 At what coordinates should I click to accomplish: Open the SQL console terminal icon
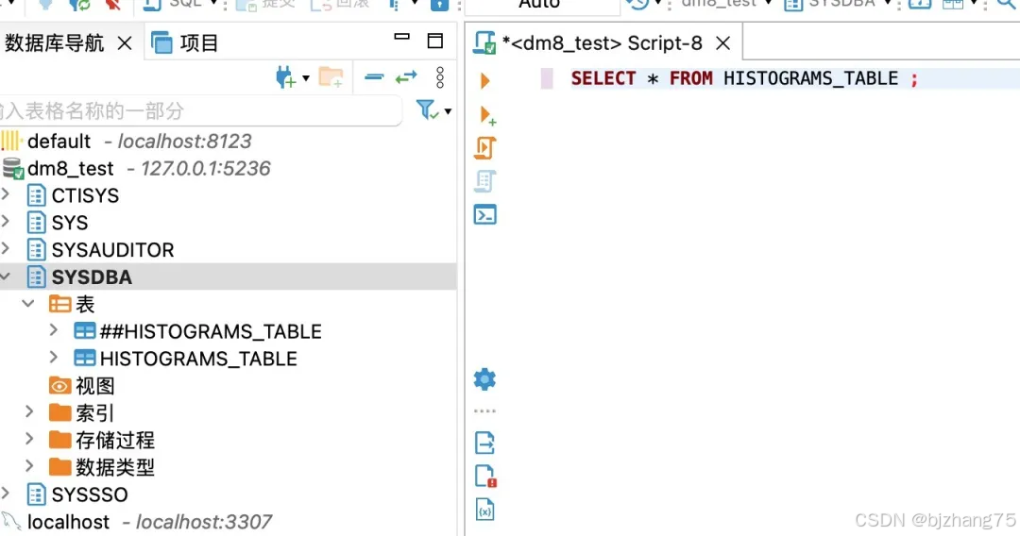pos(485,214)
